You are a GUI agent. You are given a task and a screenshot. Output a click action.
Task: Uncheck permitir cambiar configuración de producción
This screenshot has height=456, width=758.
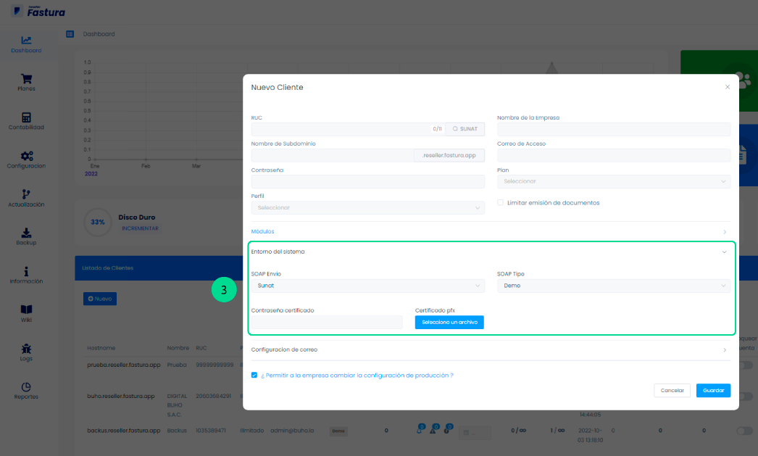[x=254, y=376]
